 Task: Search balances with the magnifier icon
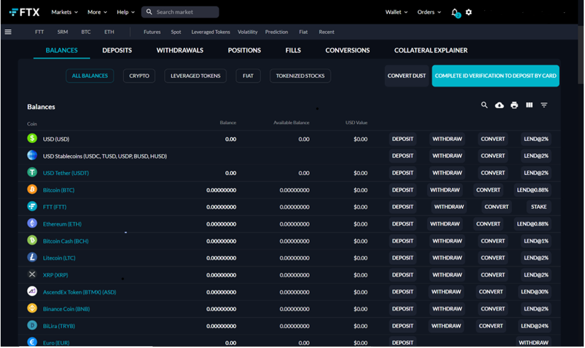pyautogui.click(x=484, y=105)
